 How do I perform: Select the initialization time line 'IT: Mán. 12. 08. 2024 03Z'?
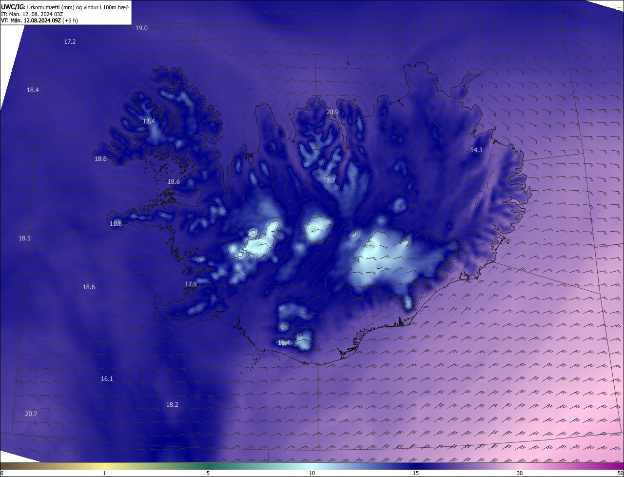[33, 14]
